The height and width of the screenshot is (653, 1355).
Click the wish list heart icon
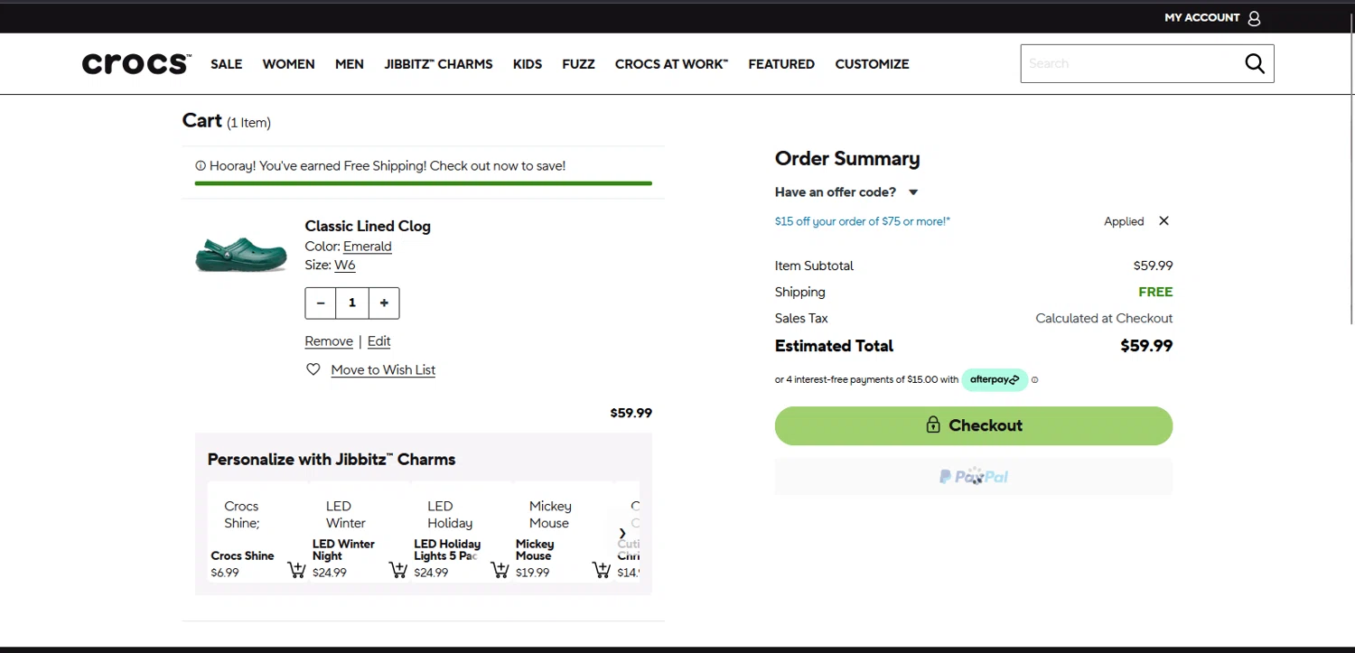tap(313, 369)
